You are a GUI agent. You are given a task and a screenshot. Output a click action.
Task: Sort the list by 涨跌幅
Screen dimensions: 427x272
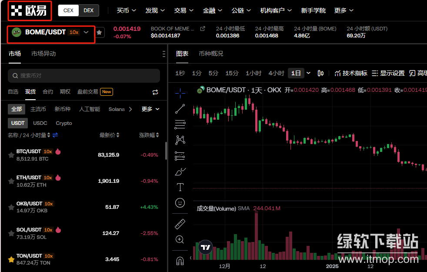(x=149, y=135)
